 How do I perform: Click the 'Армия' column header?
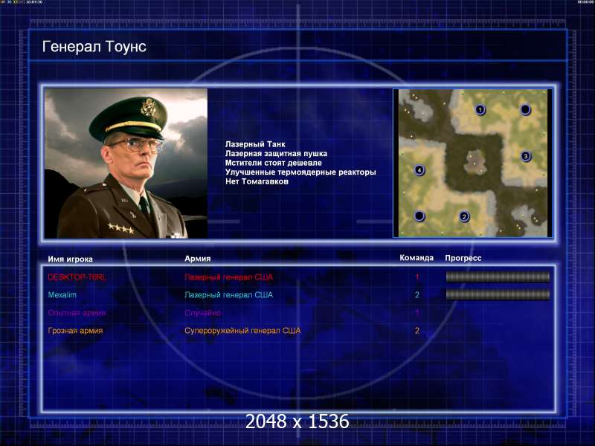[197, 259]
